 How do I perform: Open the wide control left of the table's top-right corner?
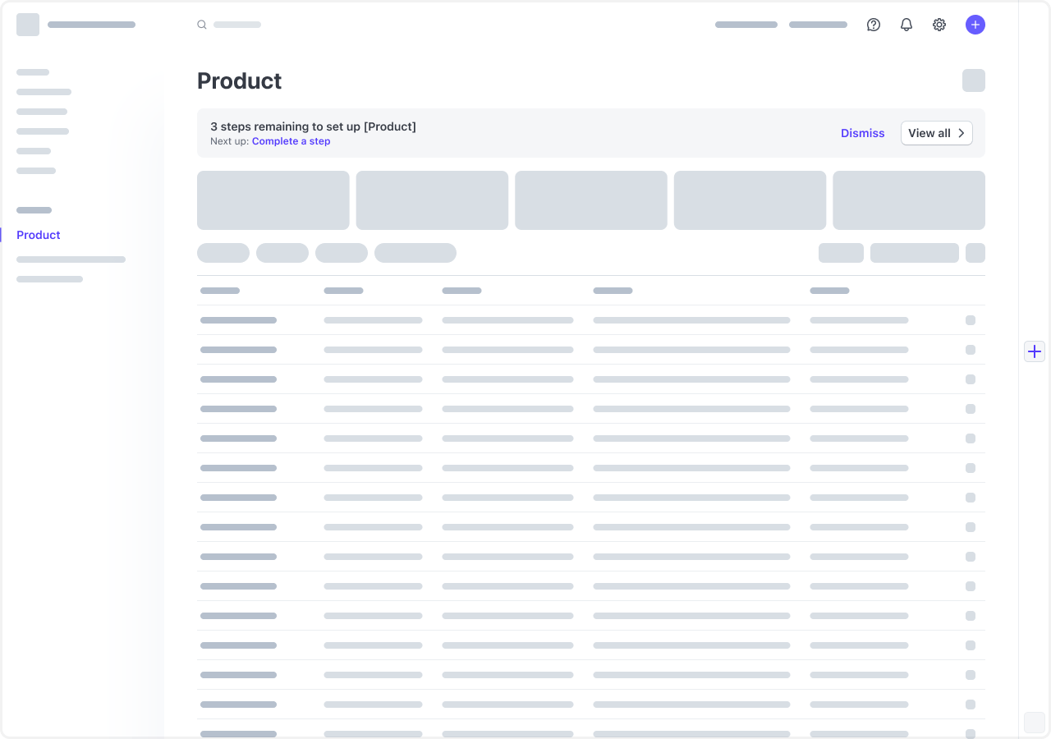(915, 253)
